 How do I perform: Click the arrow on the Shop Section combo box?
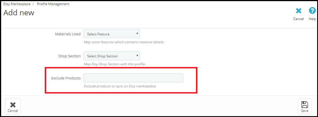tap(137, 56)
